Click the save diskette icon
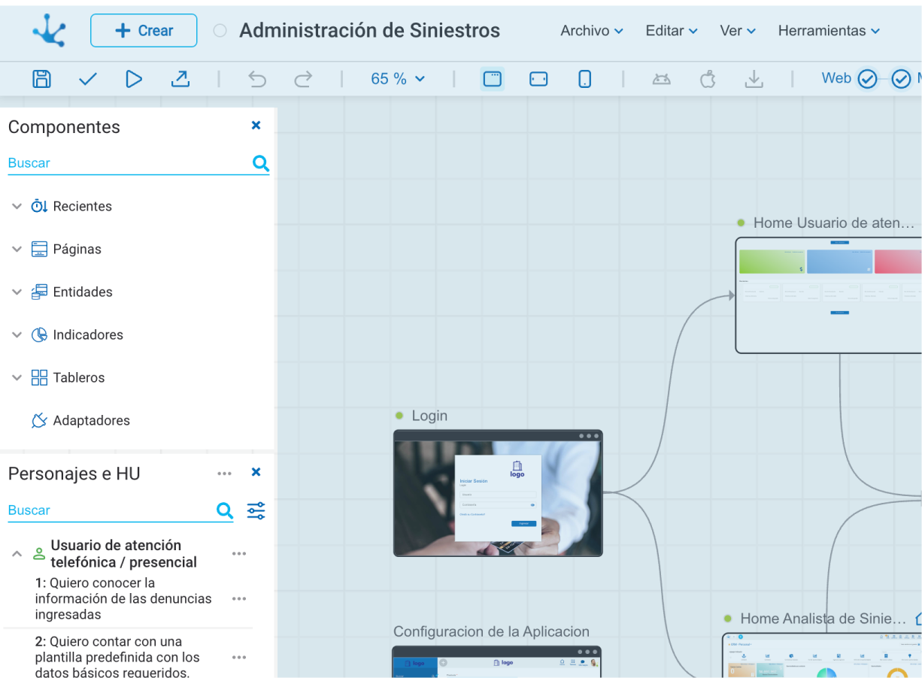Viewport: 922px width, 678px height. tap(42, 79)
